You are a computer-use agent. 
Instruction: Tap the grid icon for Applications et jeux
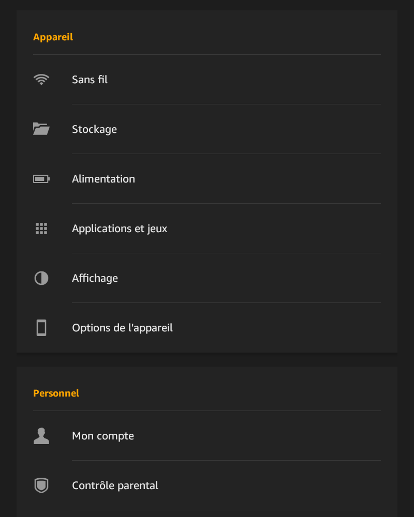click(x=41, y=229)
